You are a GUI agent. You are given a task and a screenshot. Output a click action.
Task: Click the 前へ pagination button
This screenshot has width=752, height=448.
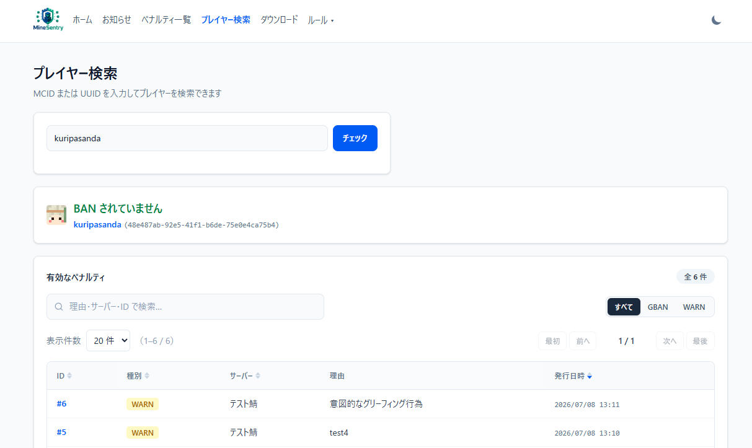point(583,341)
